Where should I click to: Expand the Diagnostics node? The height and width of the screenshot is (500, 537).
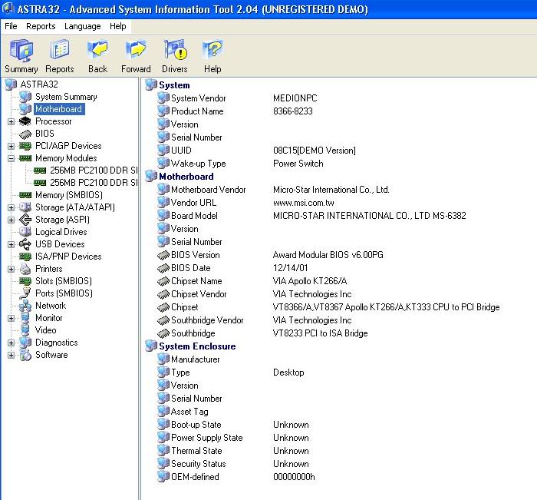11,343
